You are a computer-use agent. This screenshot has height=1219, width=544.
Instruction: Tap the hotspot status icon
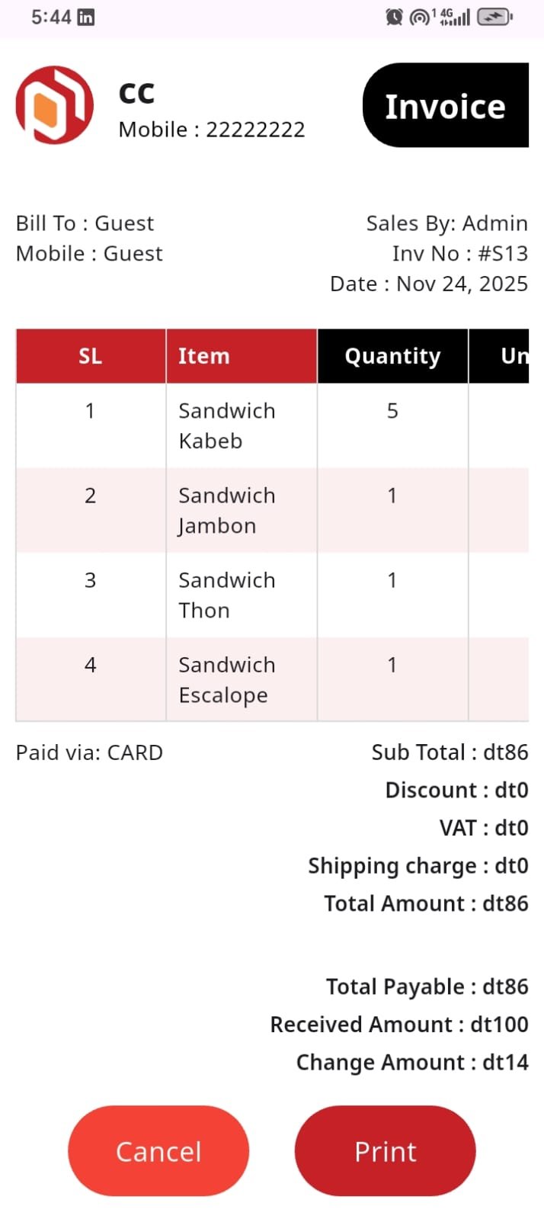tap(420, 17)
